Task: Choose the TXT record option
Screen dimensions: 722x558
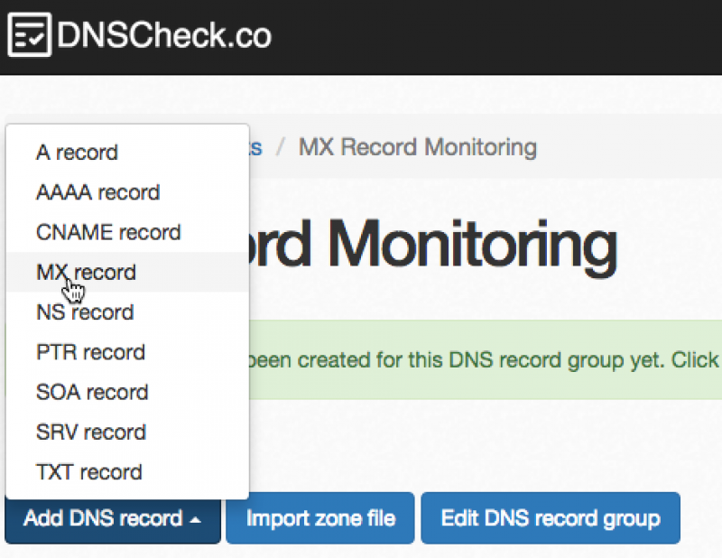Action: 88,471
